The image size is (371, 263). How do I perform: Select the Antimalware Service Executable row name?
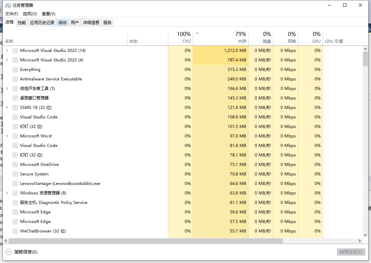[51, 79]
